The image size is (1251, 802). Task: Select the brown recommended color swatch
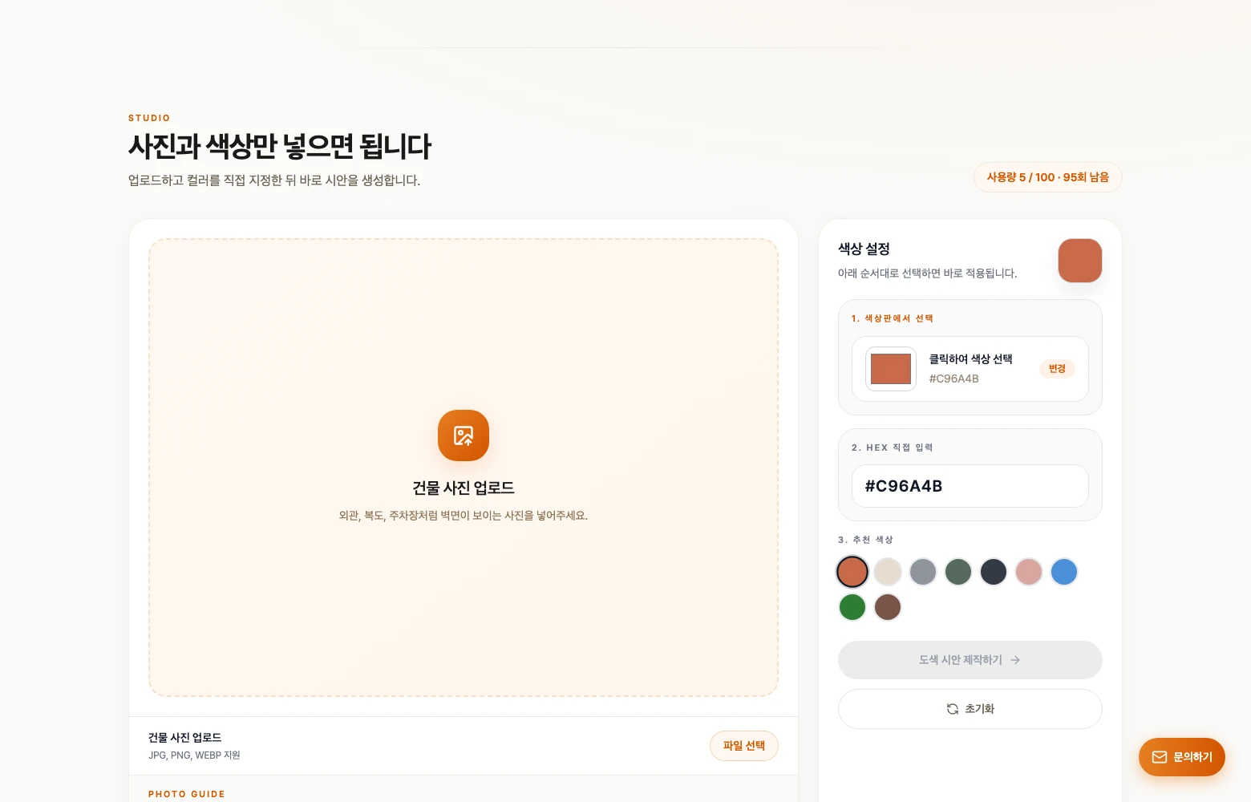888,607
